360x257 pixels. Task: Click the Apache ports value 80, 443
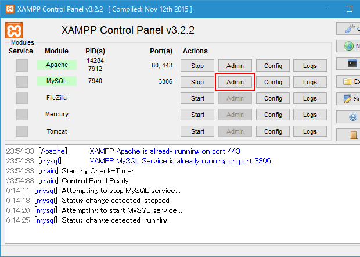pyautogui.click(x=162, y=65)
